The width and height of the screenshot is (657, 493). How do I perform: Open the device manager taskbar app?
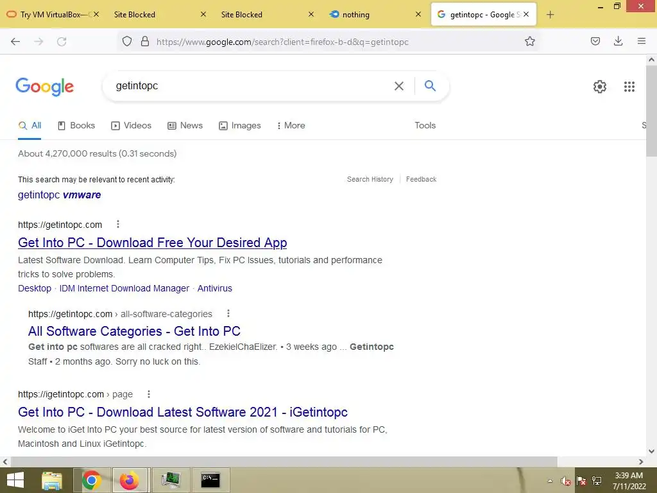[x=171, y=480]
